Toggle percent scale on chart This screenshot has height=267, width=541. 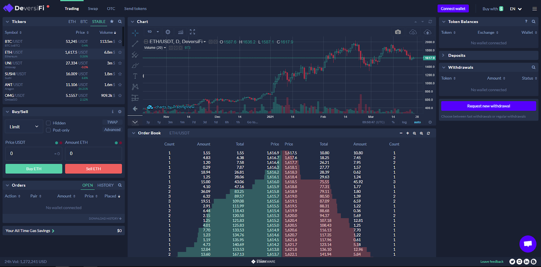pos(393,122)
